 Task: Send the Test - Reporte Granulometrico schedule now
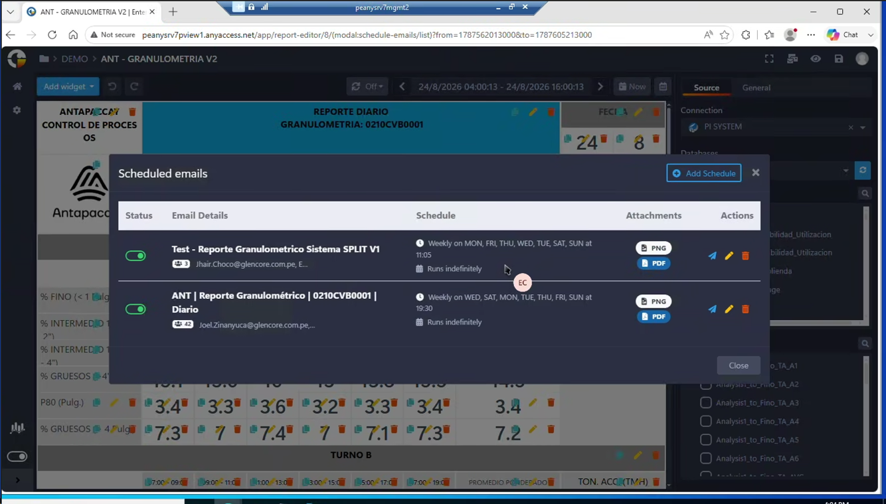(712, 256)
